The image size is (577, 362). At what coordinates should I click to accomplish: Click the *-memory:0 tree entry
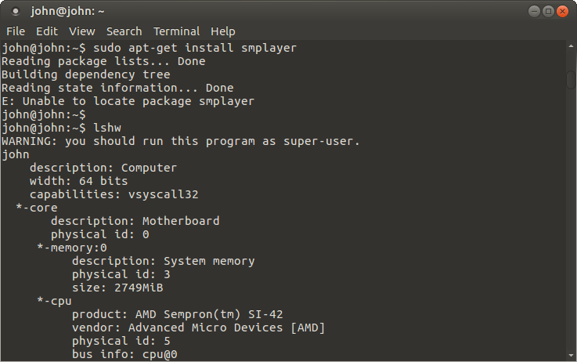[x=72, y=248]
